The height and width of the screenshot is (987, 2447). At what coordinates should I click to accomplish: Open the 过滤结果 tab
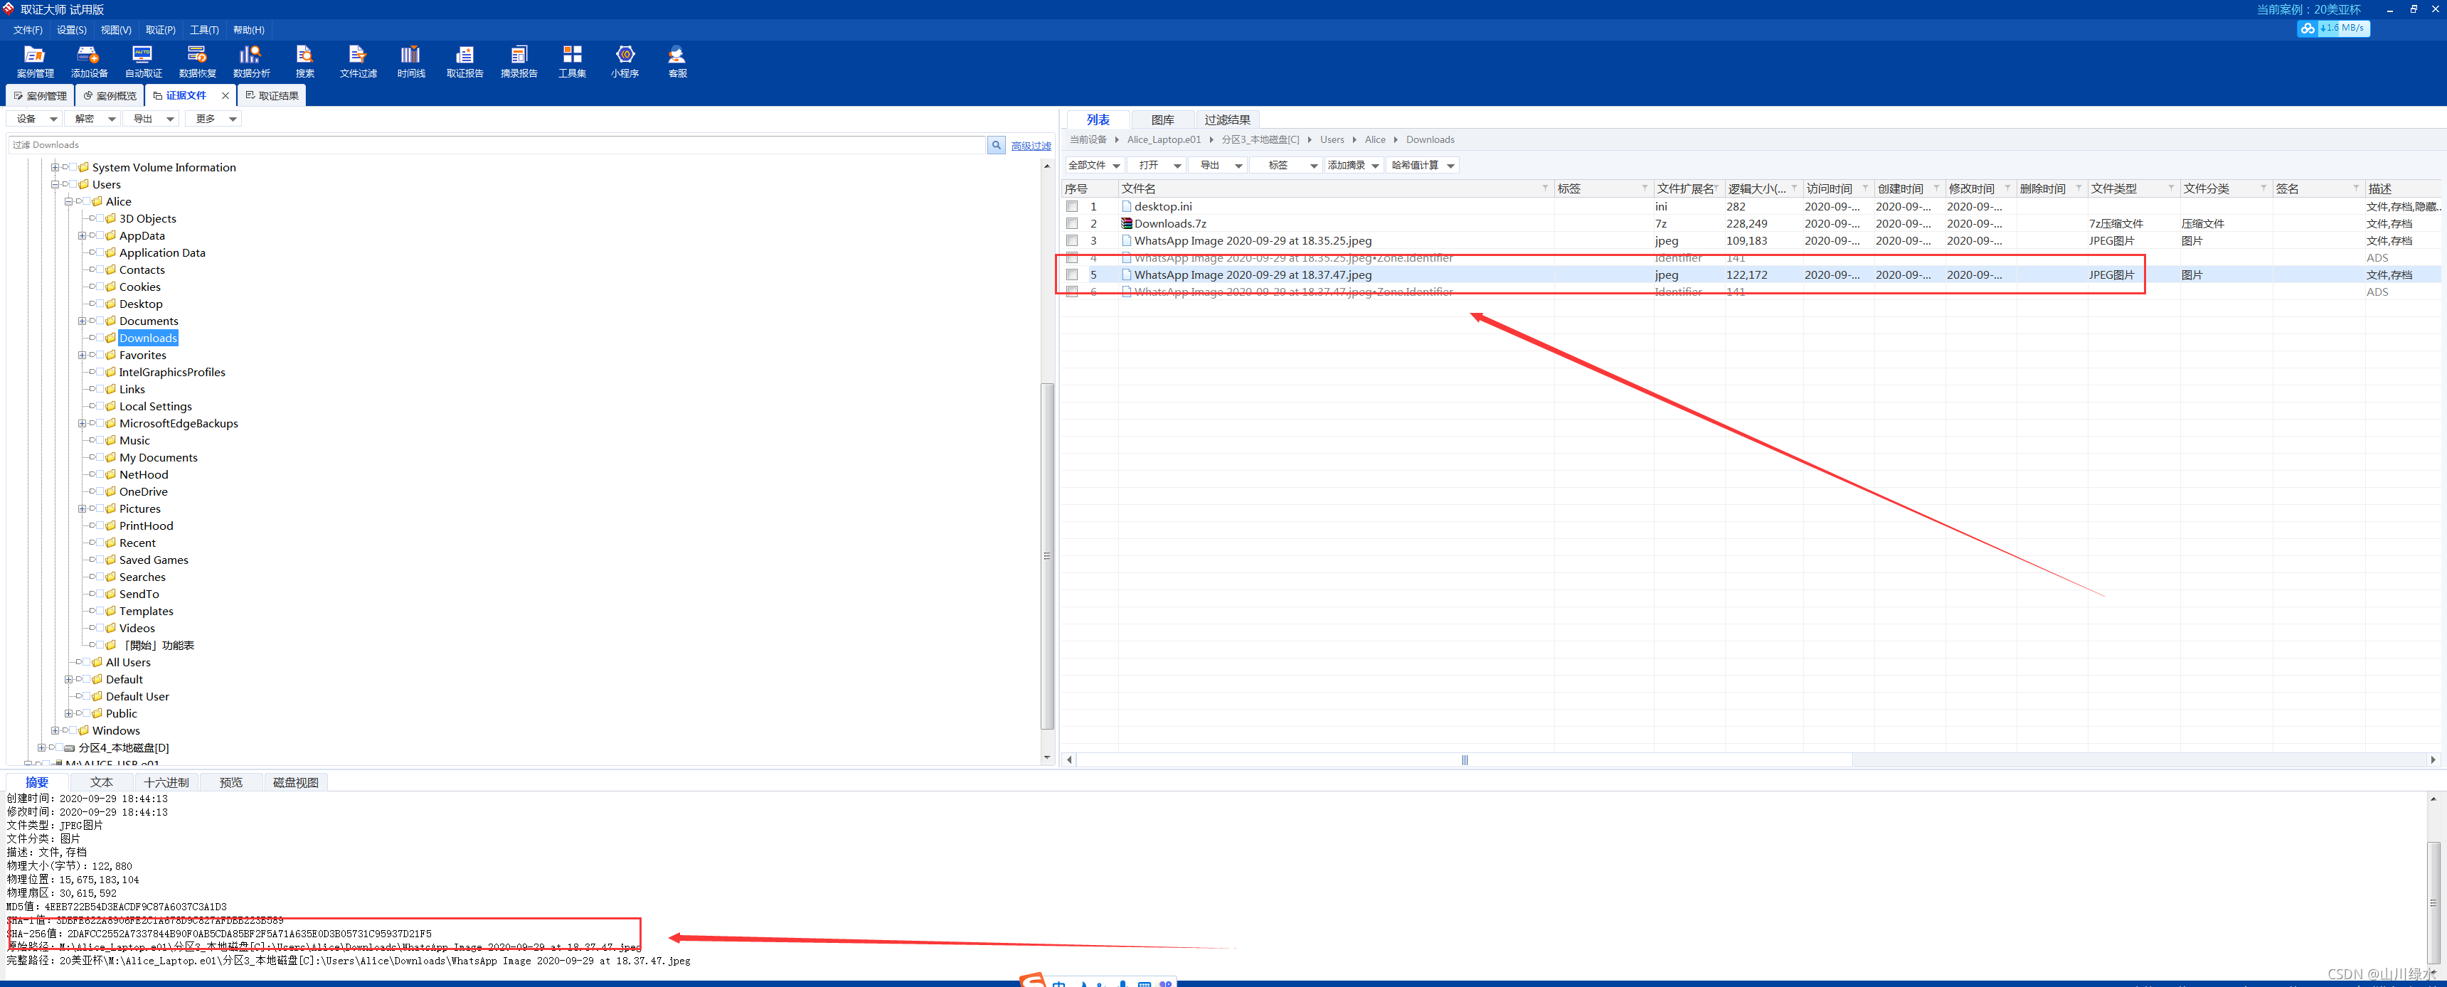pyautogui.click(x=1227, y=119)
